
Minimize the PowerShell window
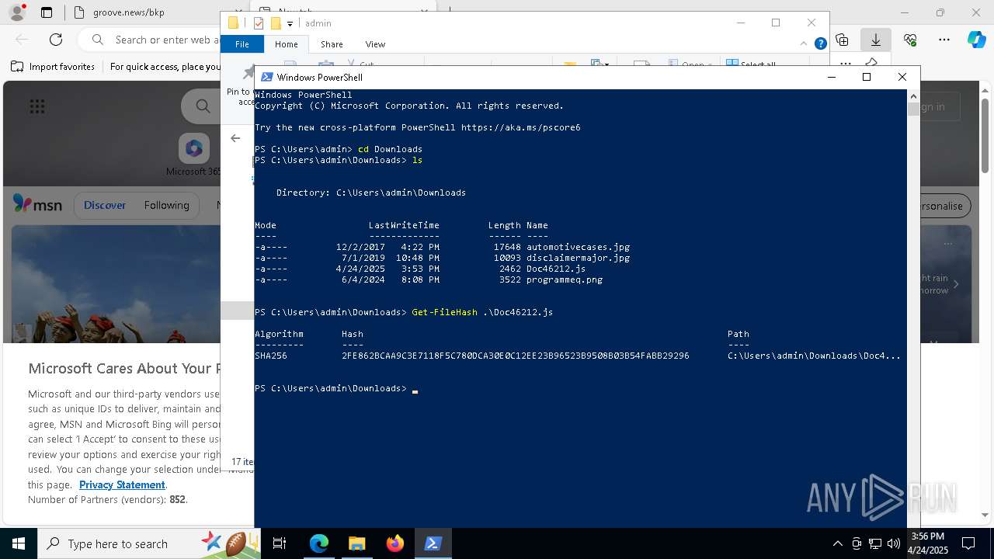[832, 77]
